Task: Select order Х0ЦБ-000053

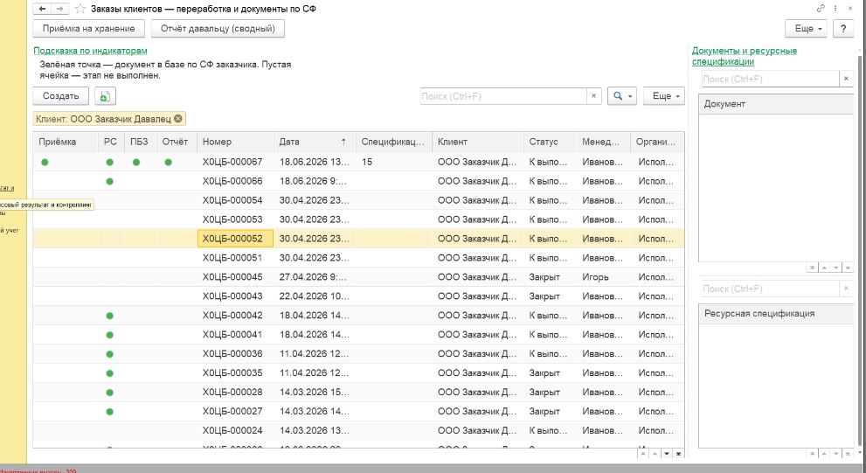Action: pos(232,219)
